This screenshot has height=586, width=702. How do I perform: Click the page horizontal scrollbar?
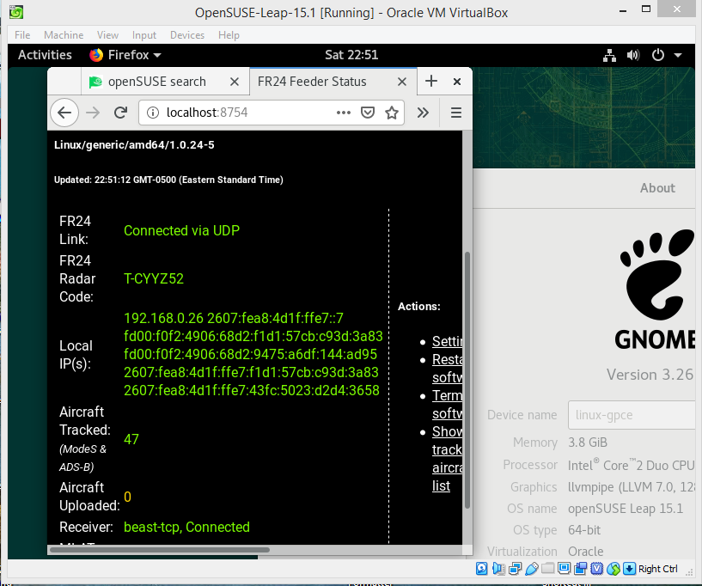(160, 550)
